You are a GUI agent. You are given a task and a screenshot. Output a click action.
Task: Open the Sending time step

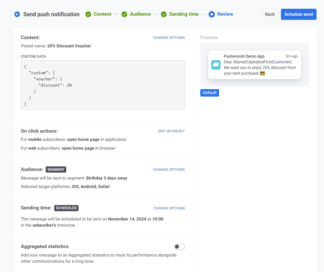pyautogui.click(x=184, y=14)
